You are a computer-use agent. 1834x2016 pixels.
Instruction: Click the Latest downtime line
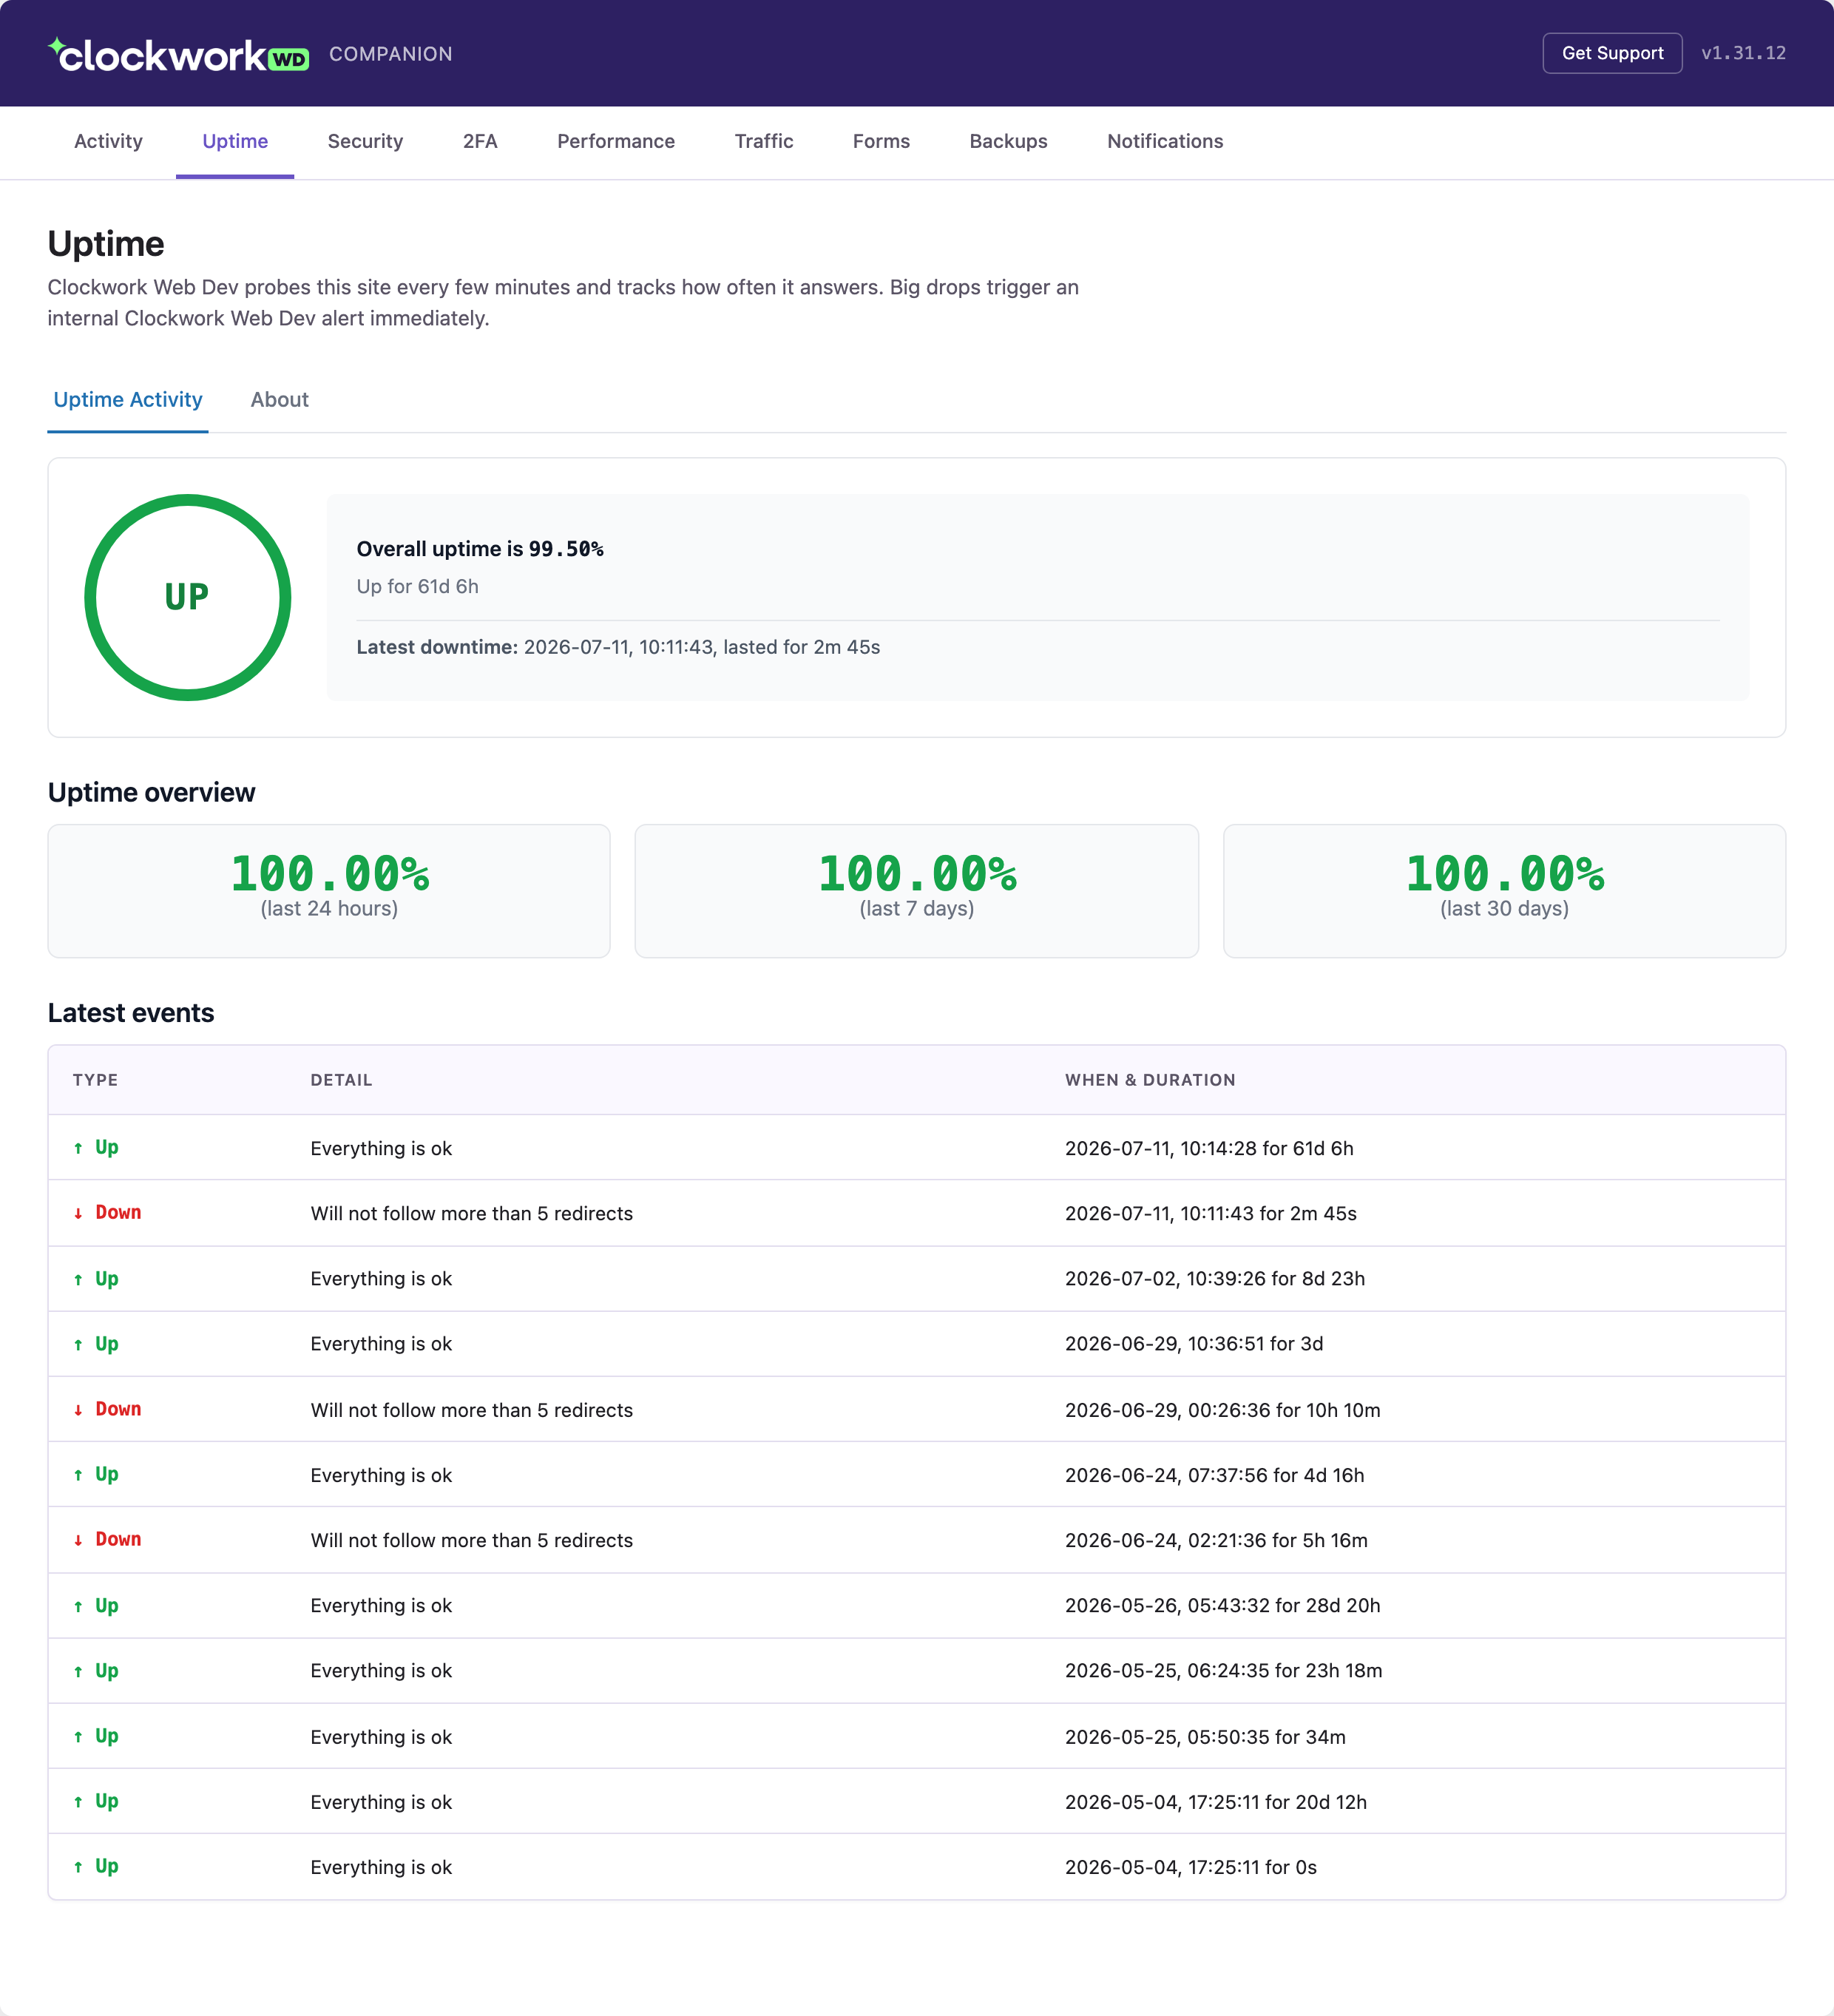(x=618, y=647)
